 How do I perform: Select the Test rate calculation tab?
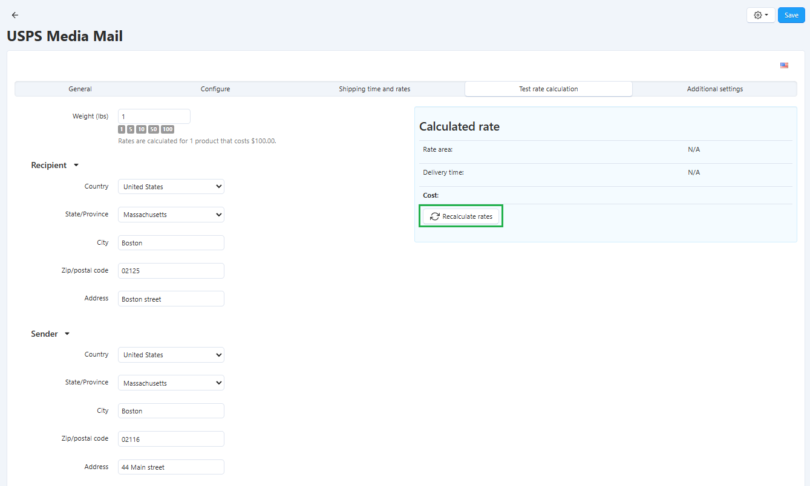coord(549,89)
